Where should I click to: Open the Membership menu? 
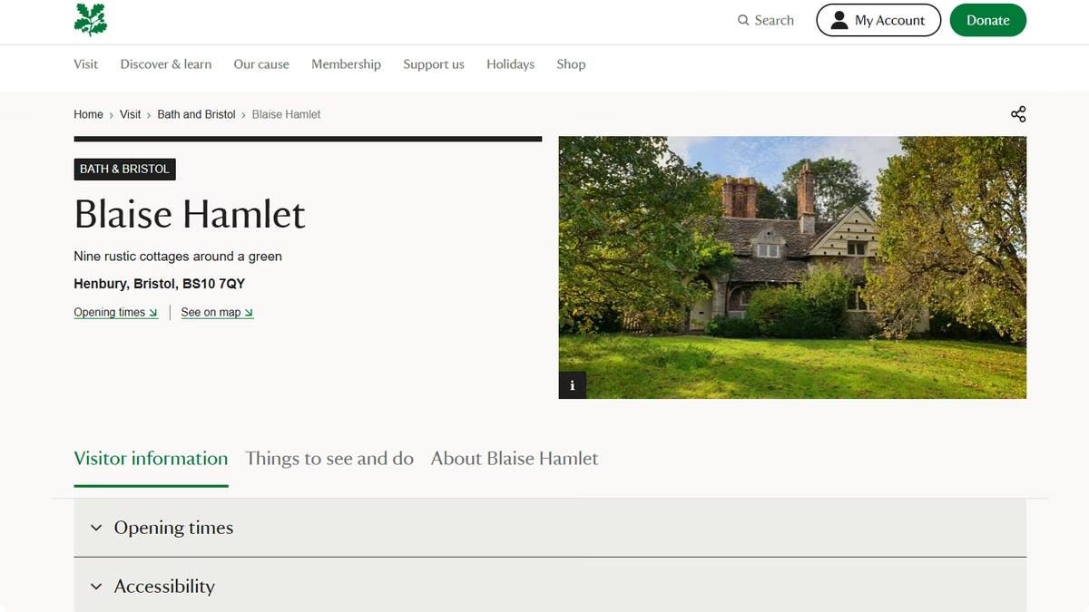346,64
